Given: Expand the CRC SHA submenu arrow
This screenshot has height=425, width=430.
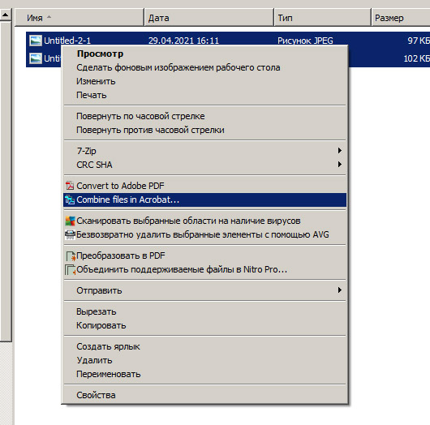Looking at the screenshot, I should [340, 165].
